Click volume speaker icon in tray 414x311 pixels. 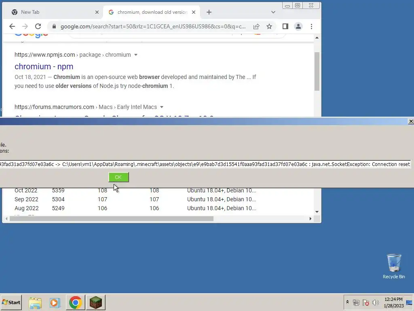(375, 302)
